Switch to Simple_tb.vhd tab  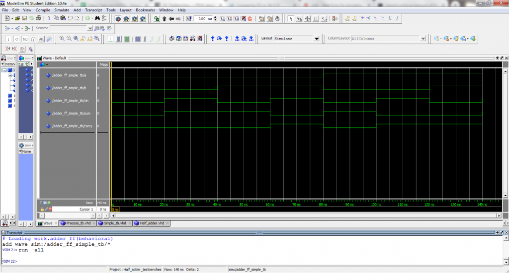(115, 223)
